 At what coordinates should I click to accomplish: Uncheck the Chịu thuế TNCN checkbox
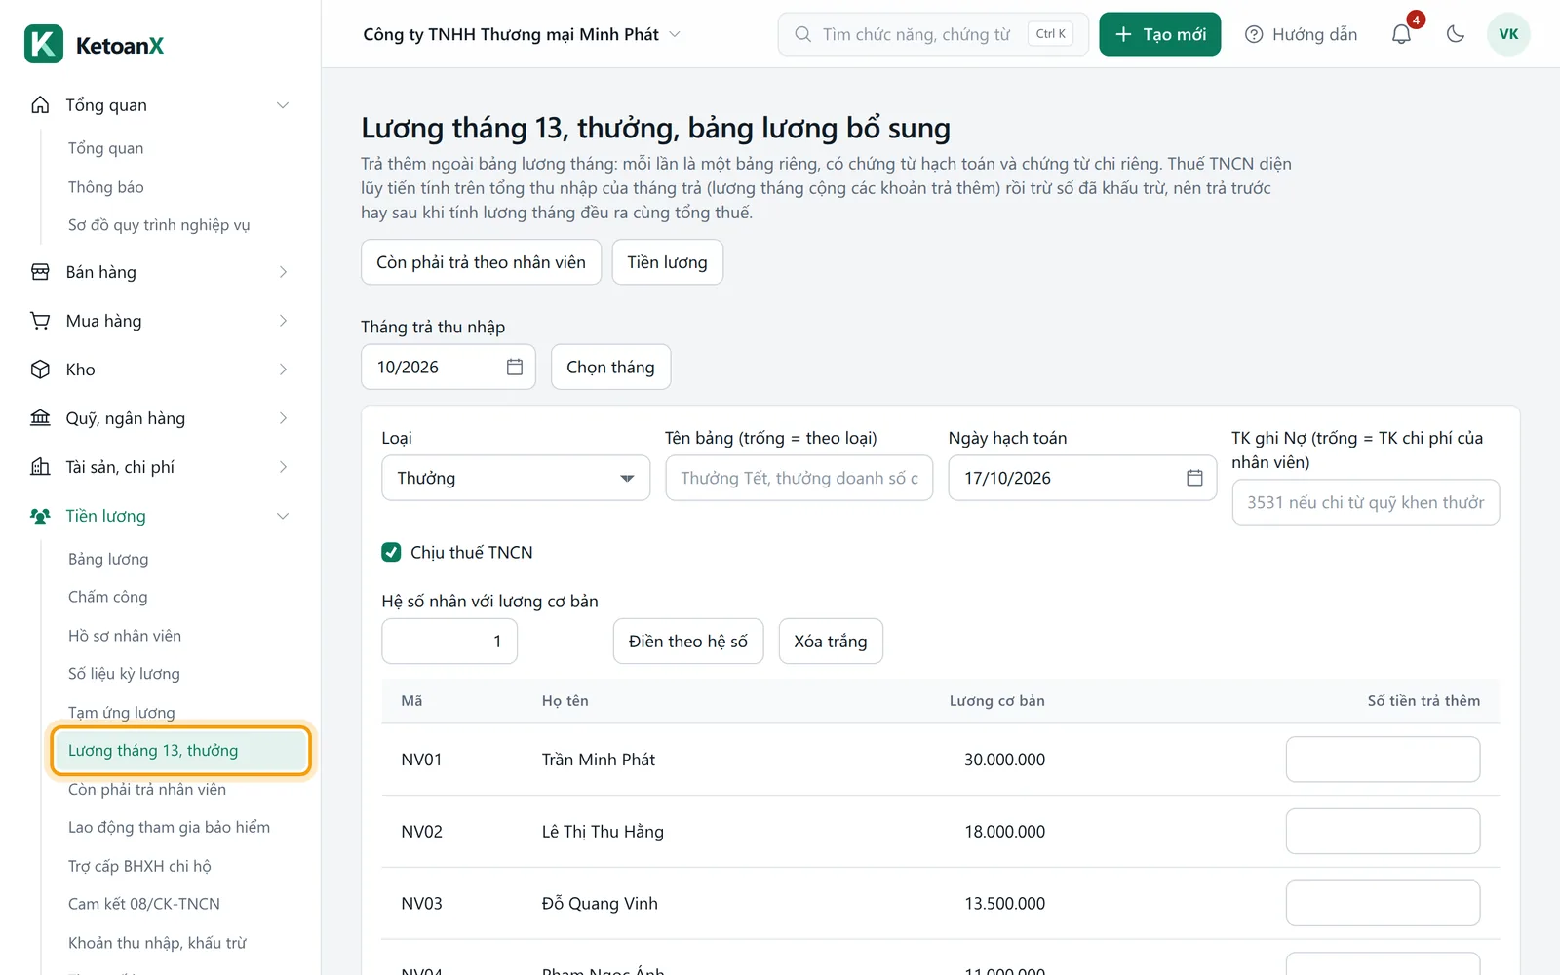pyautogui.click(x=391, y=552)
